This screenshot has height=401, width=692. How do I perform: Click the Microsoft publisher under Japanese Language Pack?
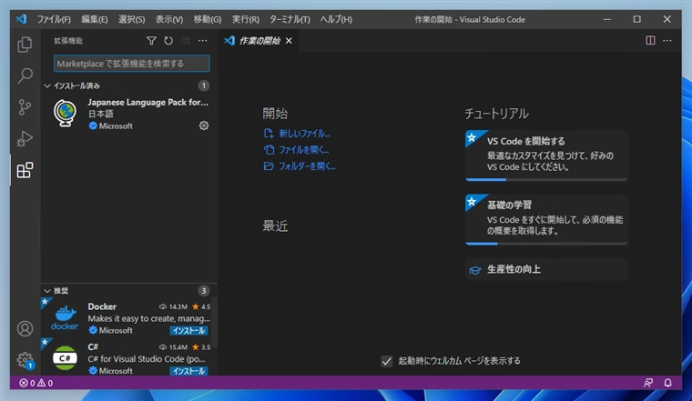[x=116, y=126]
